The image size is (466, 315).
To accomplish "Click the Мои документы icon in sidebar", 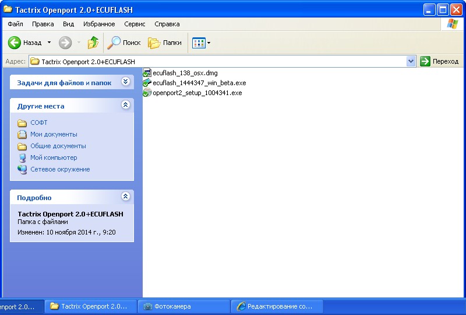I will (x=22, y=134).
